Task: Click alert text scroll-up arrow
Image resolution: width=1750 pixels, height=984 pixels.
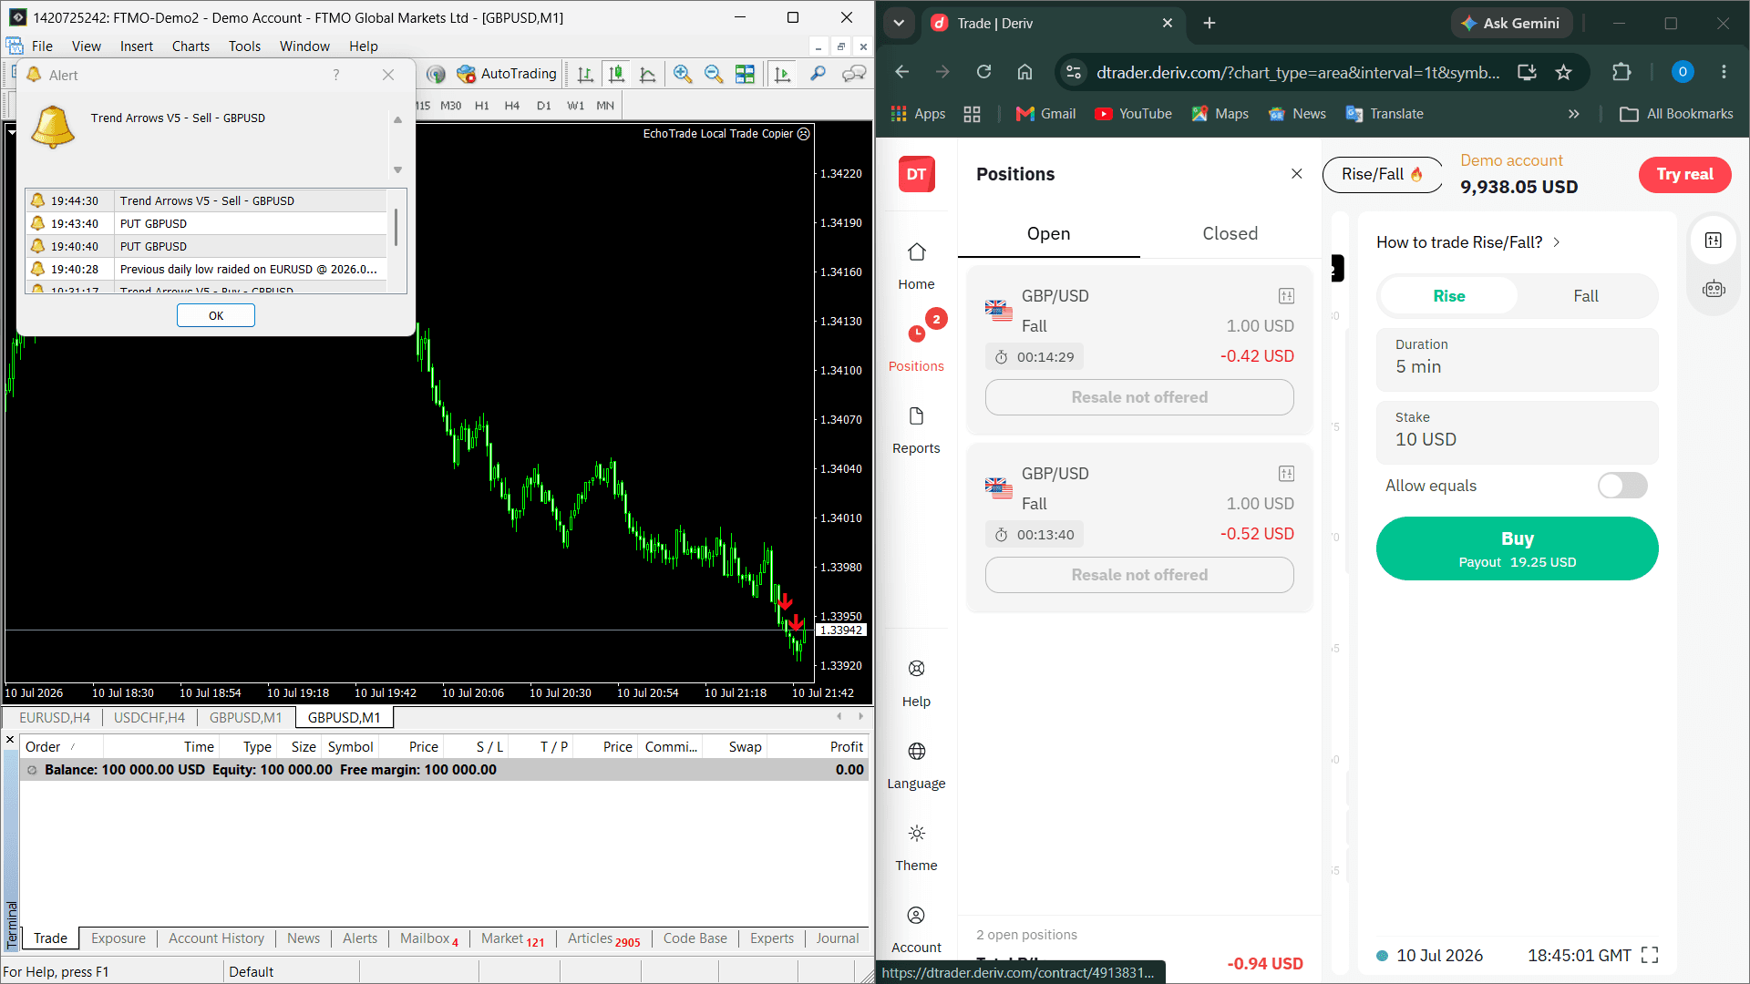Action: [x=397, y=119]
